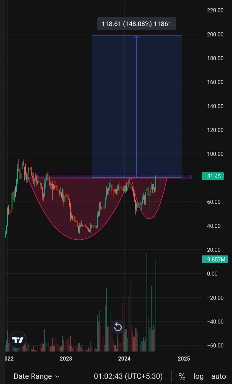Screen dimensions: 232x384
Task: Click the 01:02:43 (UTC+5:30) timezone button
Action: [128, 376]
